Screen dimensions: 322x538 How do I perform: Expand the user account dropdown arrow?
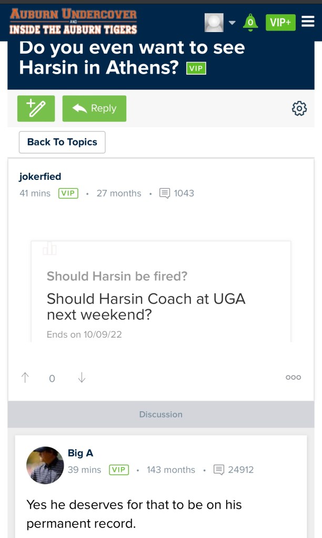tap(232, 23)
